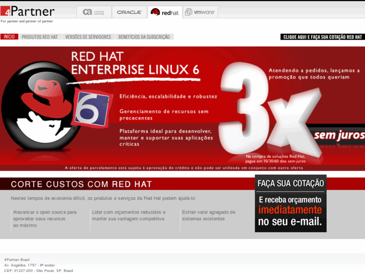Click the 'Faça sua cotação' box
Viewport: 365px width, 274px height.
tap(291, 203)
